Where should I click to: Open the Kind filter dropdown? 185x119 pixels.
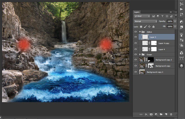pyautogui.click(x=142, y=16)
